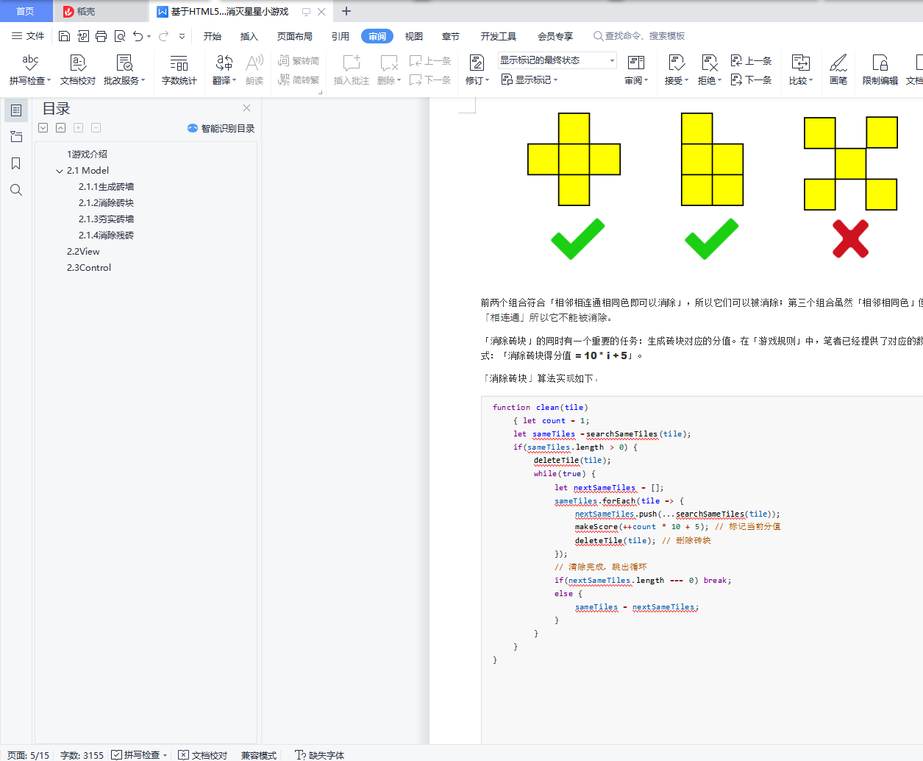Expand all TOC levels button
Screen dimensions: 923x761
[43, 128]
